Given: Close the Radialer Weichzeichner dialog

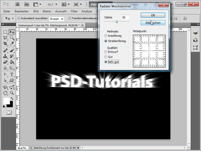Looking at the screenshot, I should [164, 5].
